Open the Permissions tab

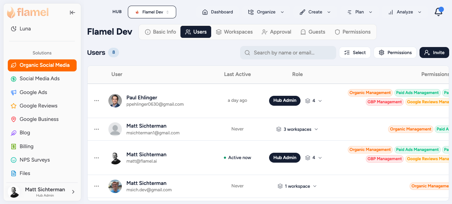click(x=353, y=32)
